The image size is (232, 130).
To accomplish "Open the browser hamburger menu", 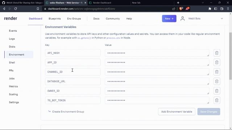I will [x=228, y=9].
